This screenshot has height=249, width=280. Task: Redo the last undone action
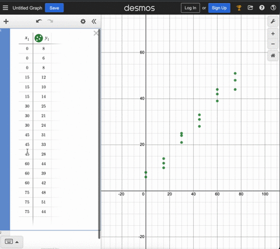[x=50, y=21]
